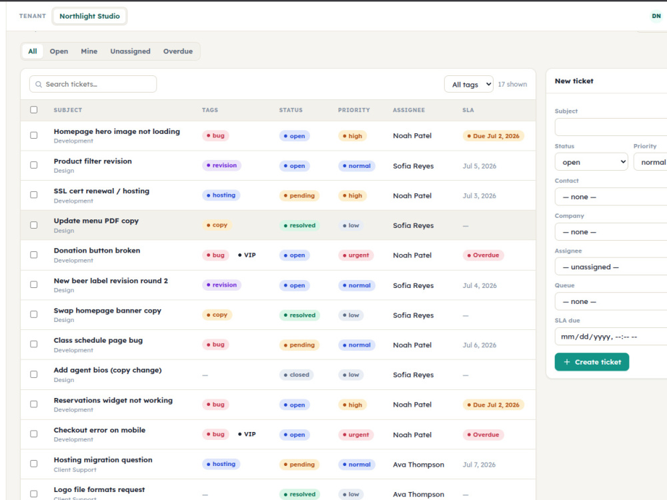667x500 pixels.
Task: Click high priority badge on Reservations widget row
Action: [352, 405]
